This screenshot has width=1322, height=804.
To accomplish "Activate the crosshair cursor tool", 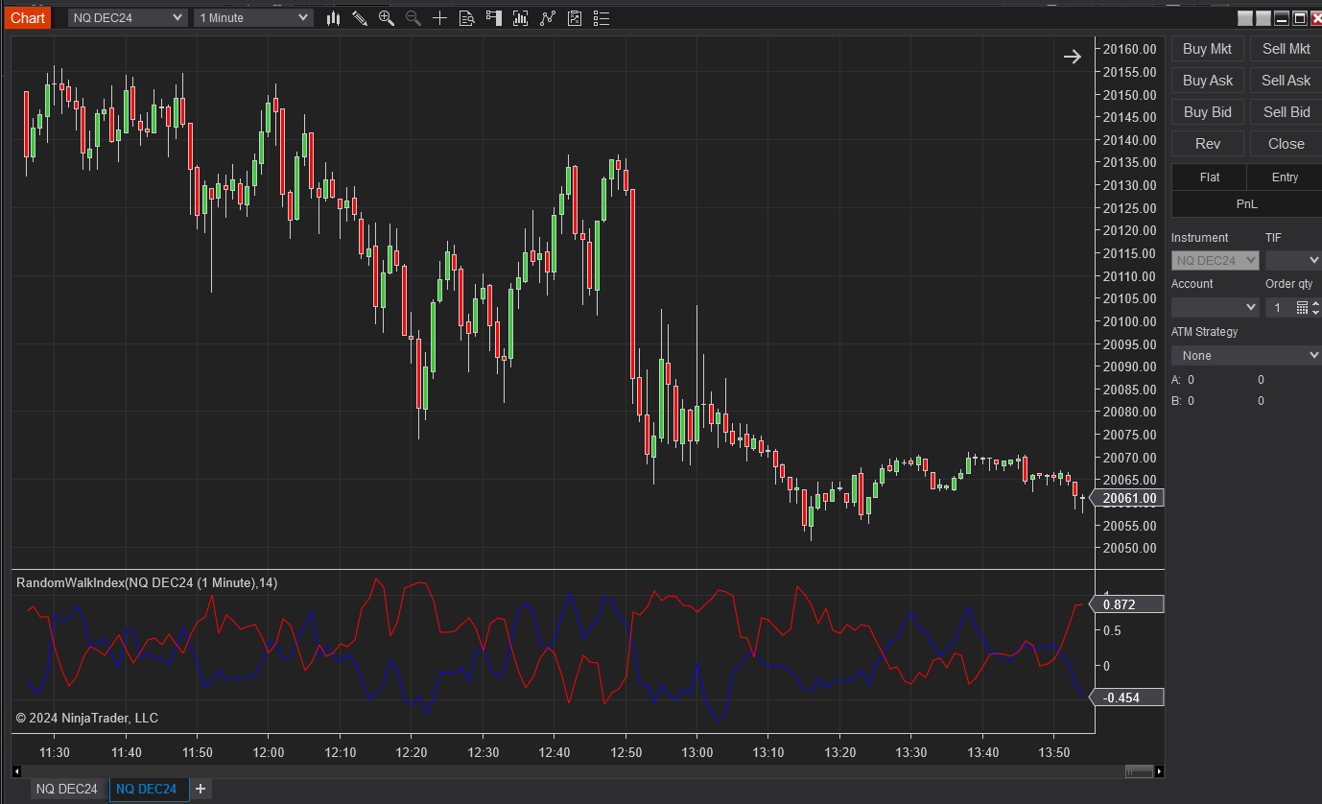I will coord(440,18).
